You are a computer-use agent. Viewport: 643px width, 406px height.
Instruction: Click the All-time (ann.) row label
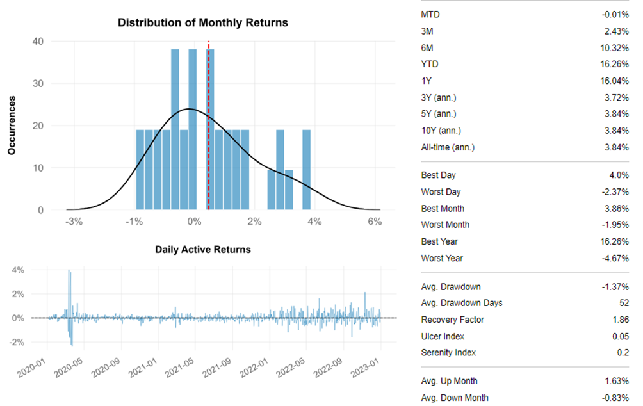[x=448, y=147]
